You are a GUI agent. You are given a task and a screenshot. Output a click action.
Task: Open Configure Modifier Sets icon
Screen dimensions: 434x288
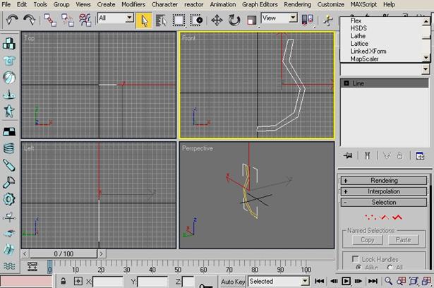420,156
